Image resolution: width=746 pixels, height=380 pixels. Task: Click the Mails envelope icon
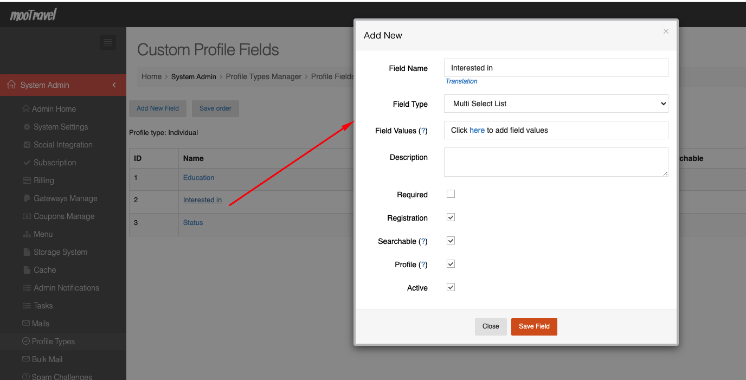[26, 324]
